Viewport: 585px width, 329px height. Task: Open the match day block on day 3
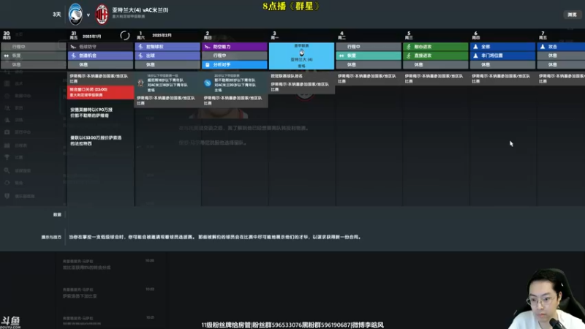(301, 56)
